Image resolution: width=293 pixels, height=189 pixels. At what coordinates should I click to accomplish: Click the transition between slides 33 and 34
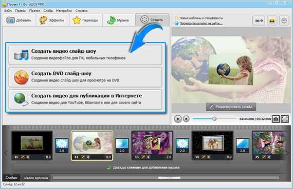[x=182, y=145]
